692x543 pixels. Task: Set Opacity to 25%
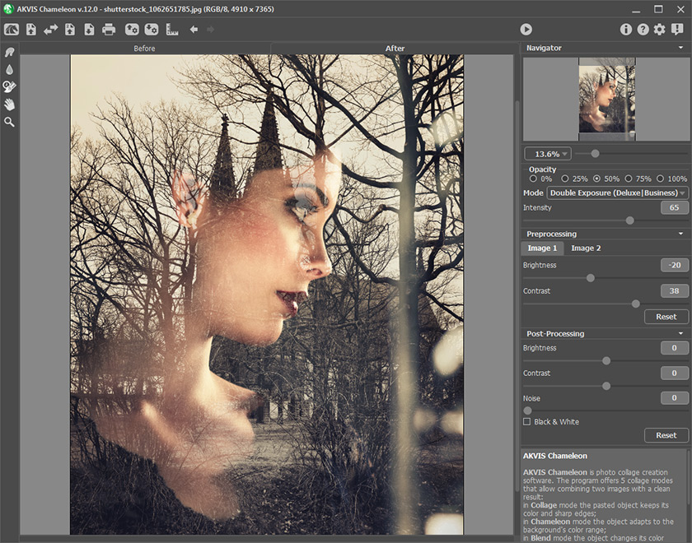tap(565, 179)
